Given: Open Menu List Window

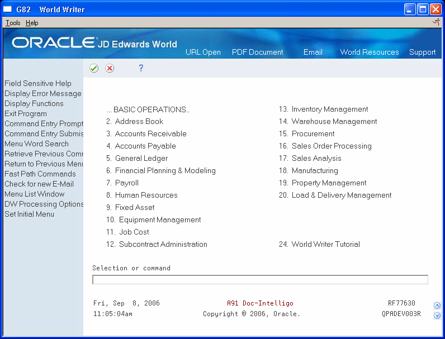Looking at the screenshot, I should [34, 194].
